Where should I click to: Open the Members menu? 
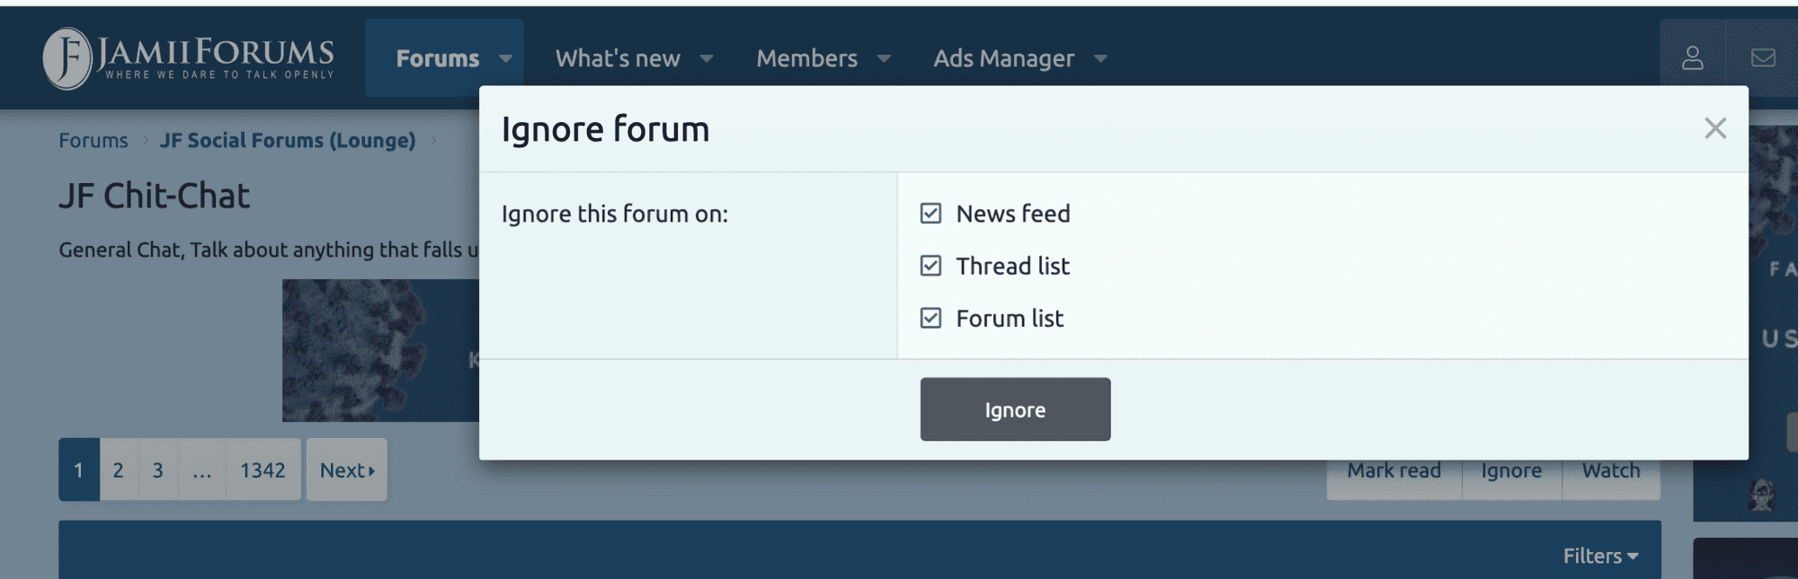point(806,58)
